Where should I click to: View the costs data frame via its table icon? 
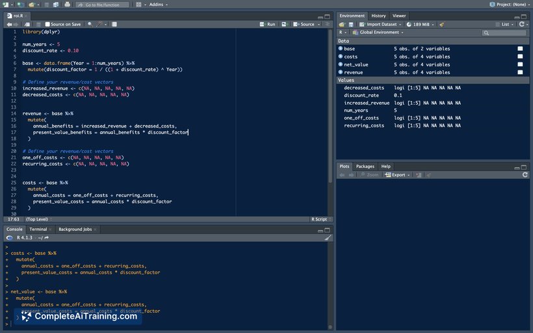(520, 57)
